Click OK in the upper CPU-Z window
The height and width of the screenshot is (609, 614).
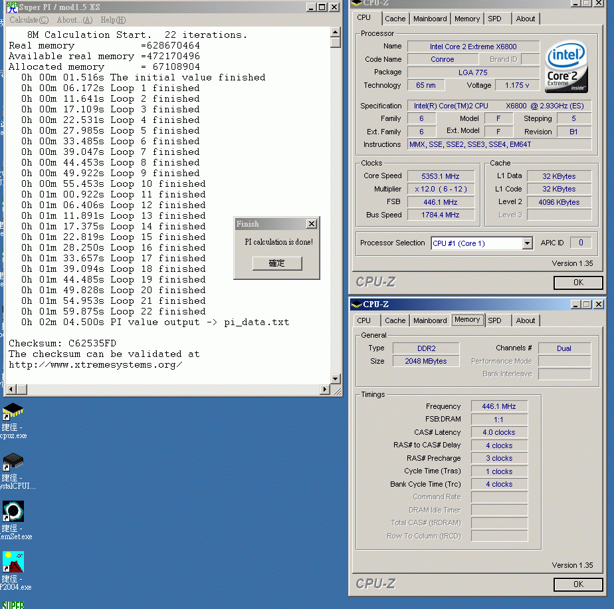(578, 283)
